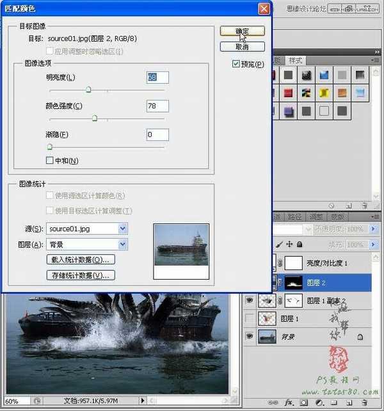
Task: Select the blue glass style swatch
Action: (324, 75)
